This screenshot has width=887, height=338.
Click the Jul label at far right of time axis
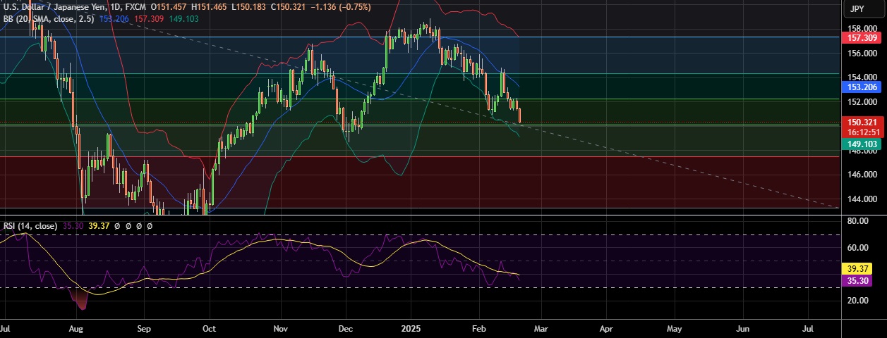click(809, 328)
